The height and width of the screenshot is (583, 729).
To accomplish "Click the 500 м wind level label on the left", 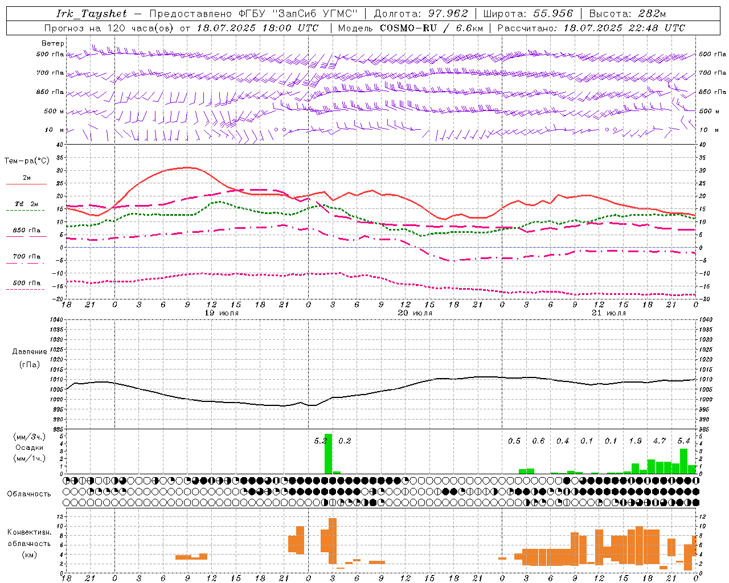I will (54, 111).
